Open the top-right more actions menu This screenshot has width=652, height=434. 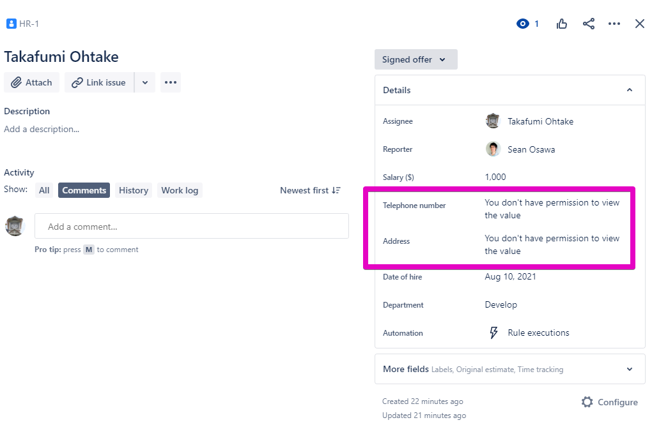pos(614,24)
